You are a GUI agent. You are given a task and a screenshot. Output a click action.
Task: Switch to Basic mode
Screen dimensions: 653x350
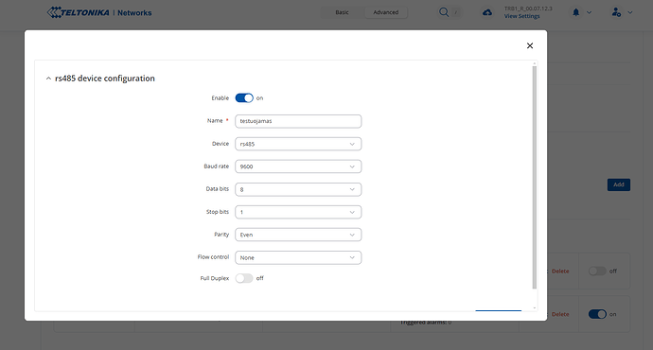click(x=342, y=12)
